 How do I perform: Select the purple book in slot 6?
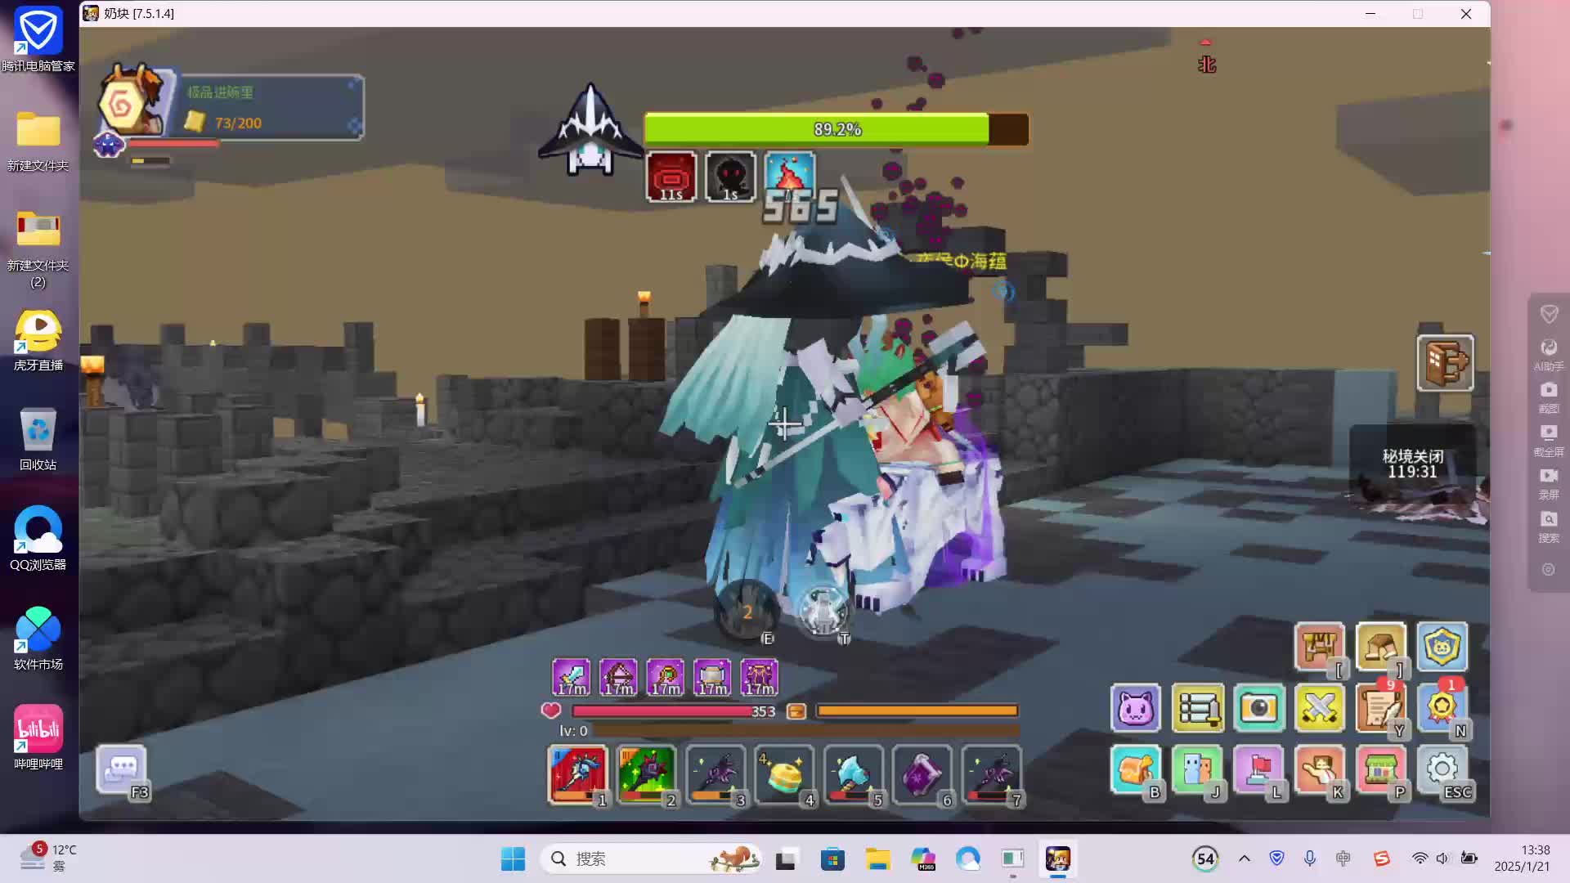[922, 773]
